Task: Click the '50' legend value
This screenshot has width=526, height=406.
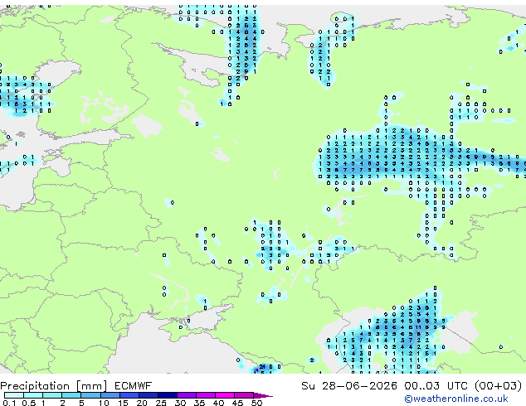Action: coord(257,403)
